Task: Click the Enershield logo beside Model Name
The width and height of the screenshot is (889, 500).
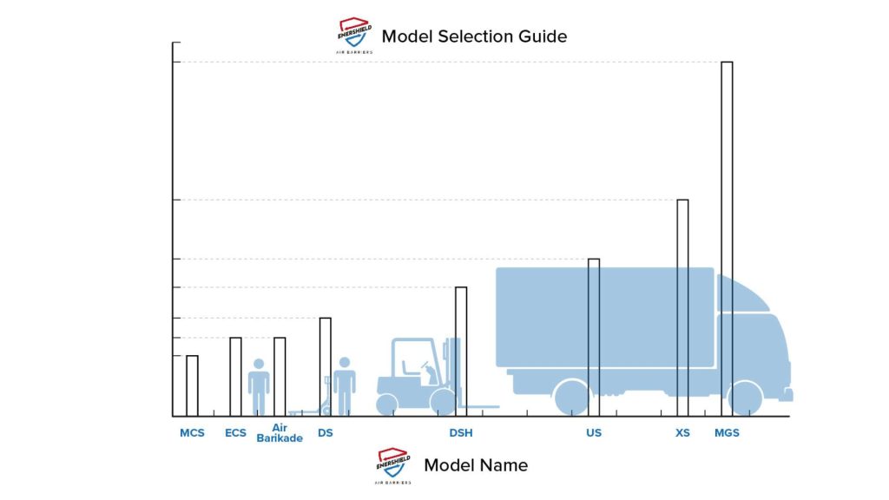Action: (394, 465)
